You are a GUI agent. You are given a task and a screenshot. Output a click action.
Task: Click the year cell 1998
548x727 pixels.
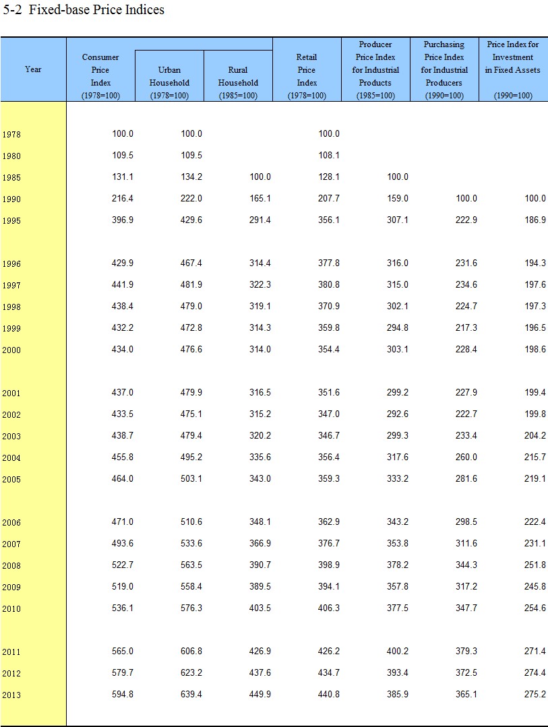[11, 307]
